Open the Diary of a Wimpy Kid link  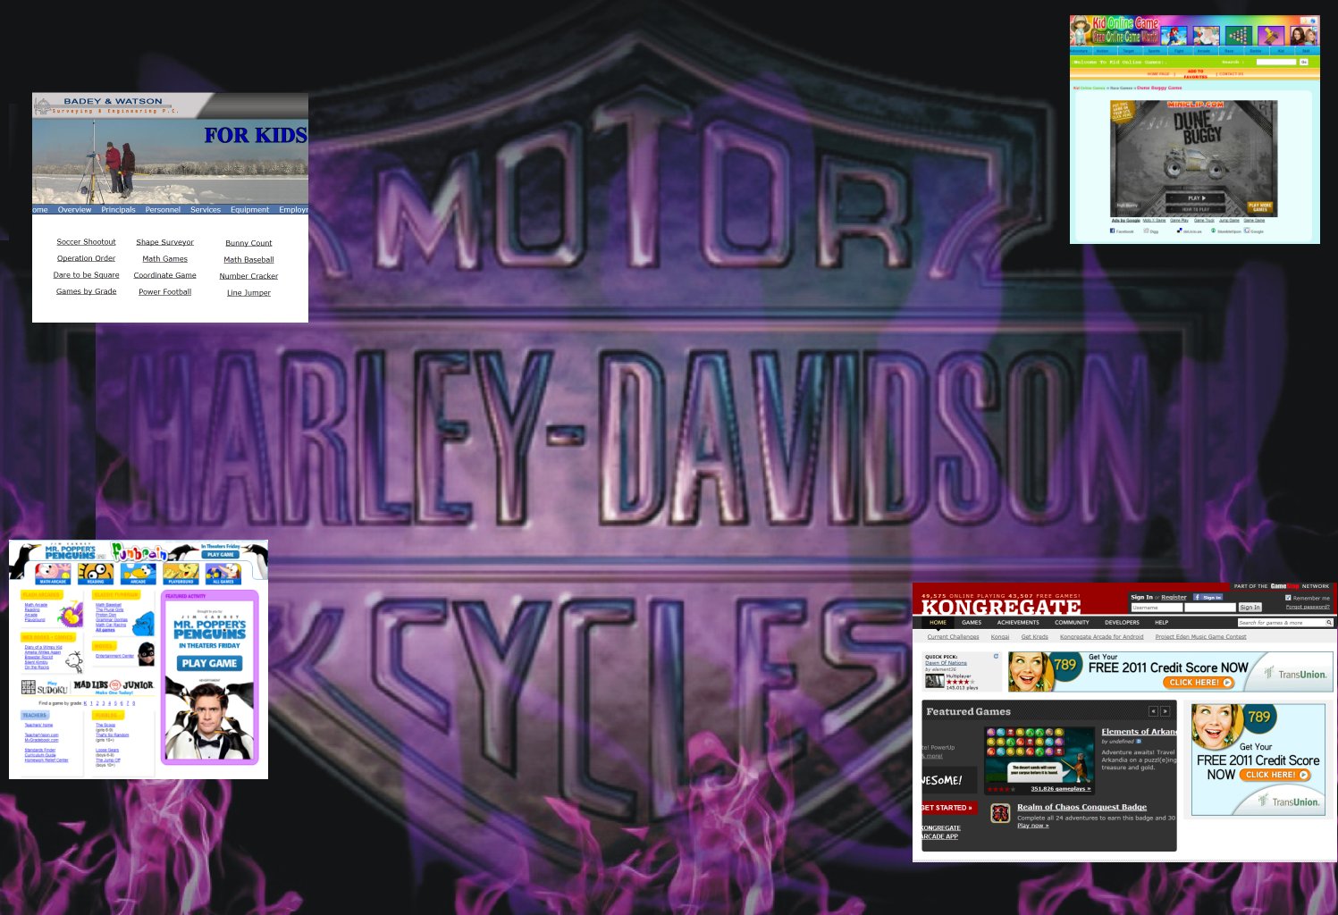43,647
